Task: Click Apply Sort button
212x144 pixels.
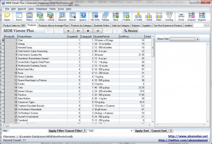Action: (142, 131)
